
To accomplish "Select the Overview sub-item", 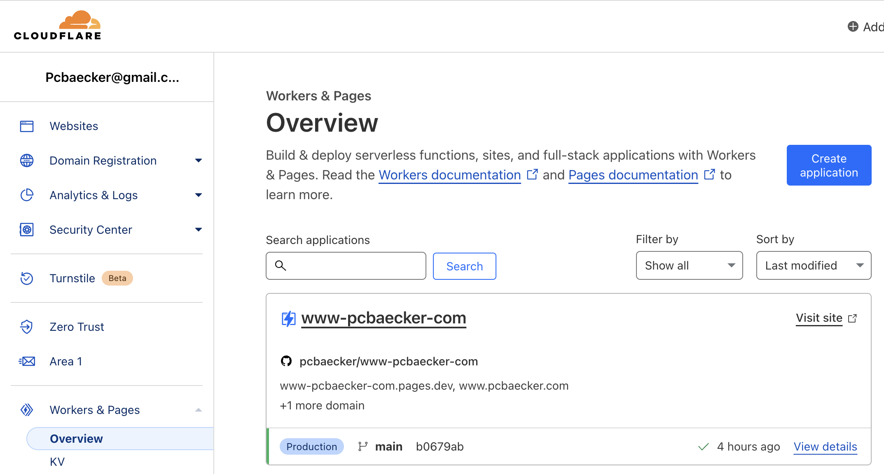I will 120,439.
